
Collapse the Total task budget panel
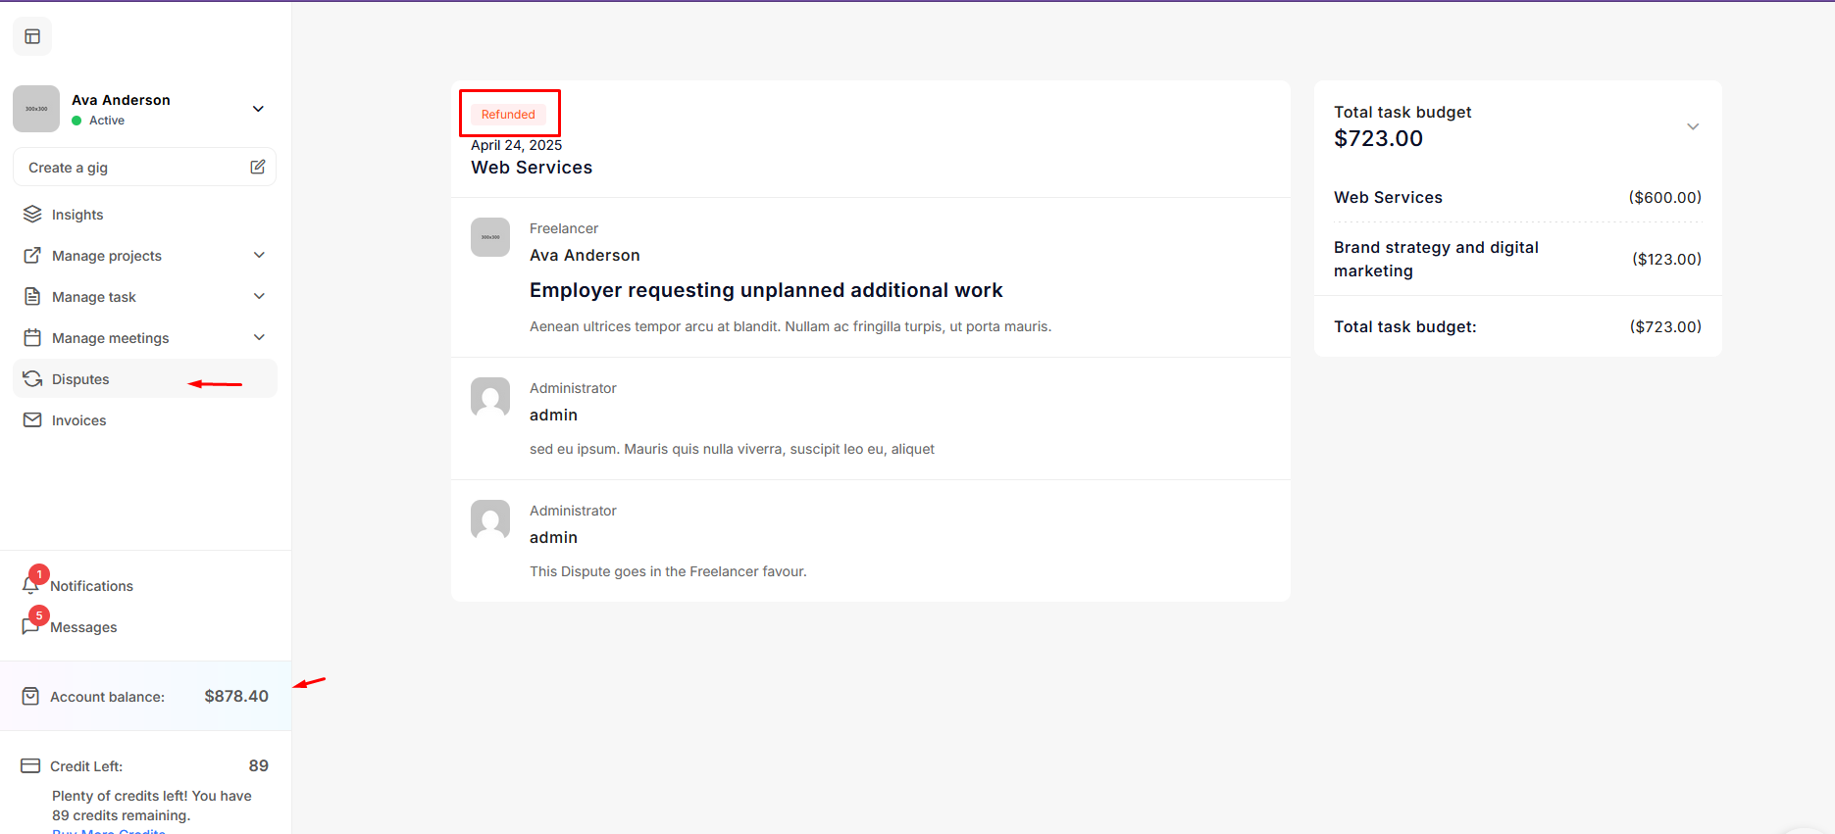click(x=1692, y=126)
